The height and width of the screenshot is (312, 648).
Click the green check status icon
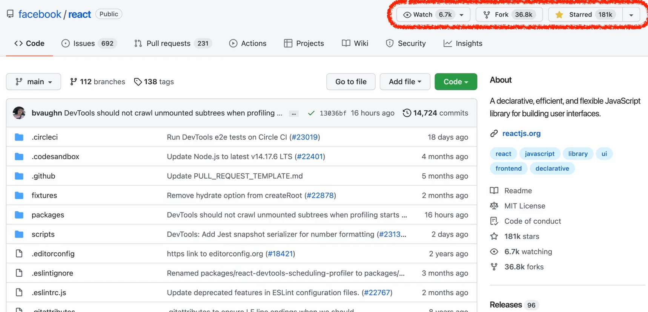tap(311, 113)
